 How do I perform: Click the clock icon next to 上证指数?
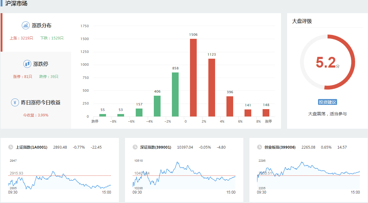[x=11, y=147]
